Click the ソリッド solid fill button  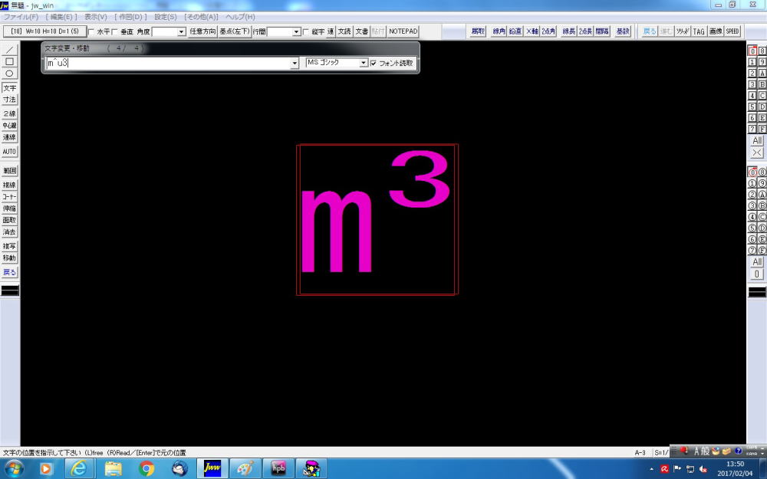pos(683,31)
